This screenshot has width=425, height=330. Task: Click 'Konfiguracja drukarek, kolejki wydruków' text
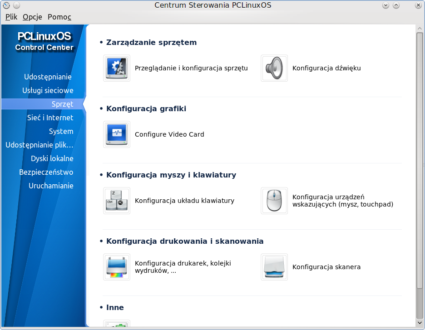[x=183, y=267]
